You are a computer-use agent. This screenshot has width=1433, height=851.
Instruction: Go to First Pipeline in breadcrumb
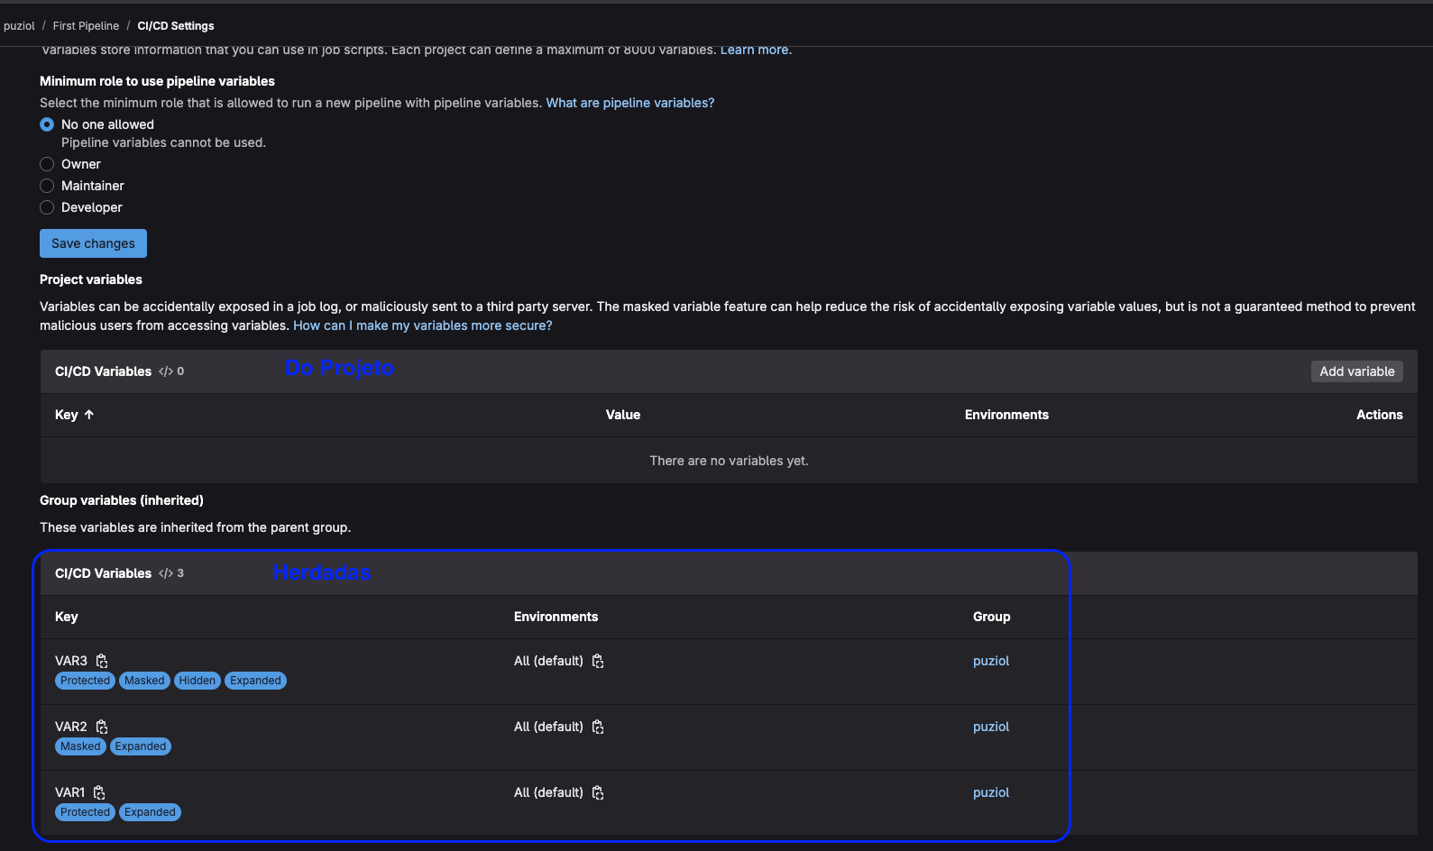pos(86,26)
